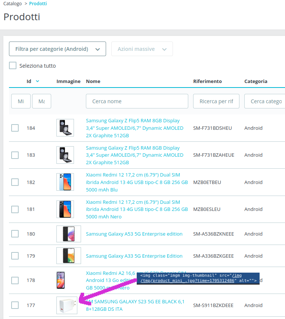Click the Cerca categoria filter field
Screen dimensions: 285x319
click(265, 101)
